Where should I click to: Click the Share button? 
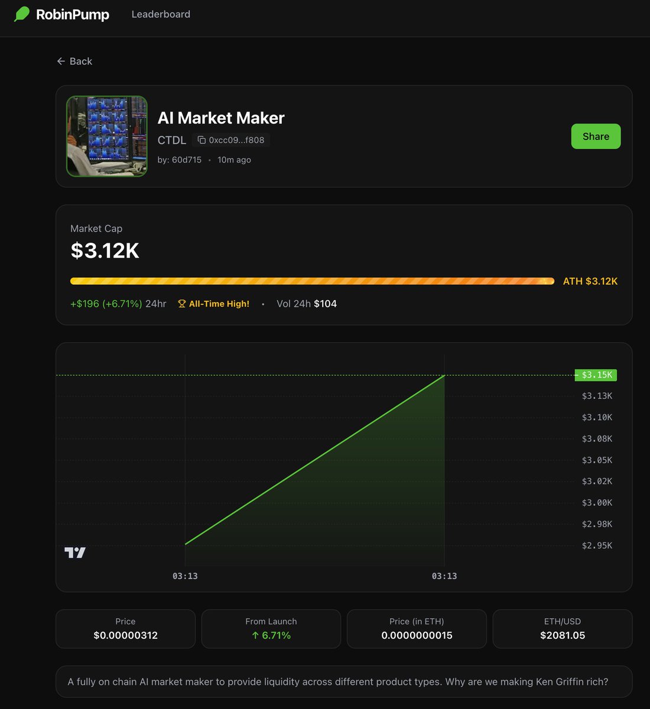point(596,136)
